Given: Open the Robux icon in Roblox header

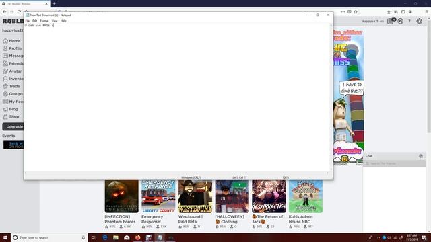Looking at the screenshot, I should [401, 21].
